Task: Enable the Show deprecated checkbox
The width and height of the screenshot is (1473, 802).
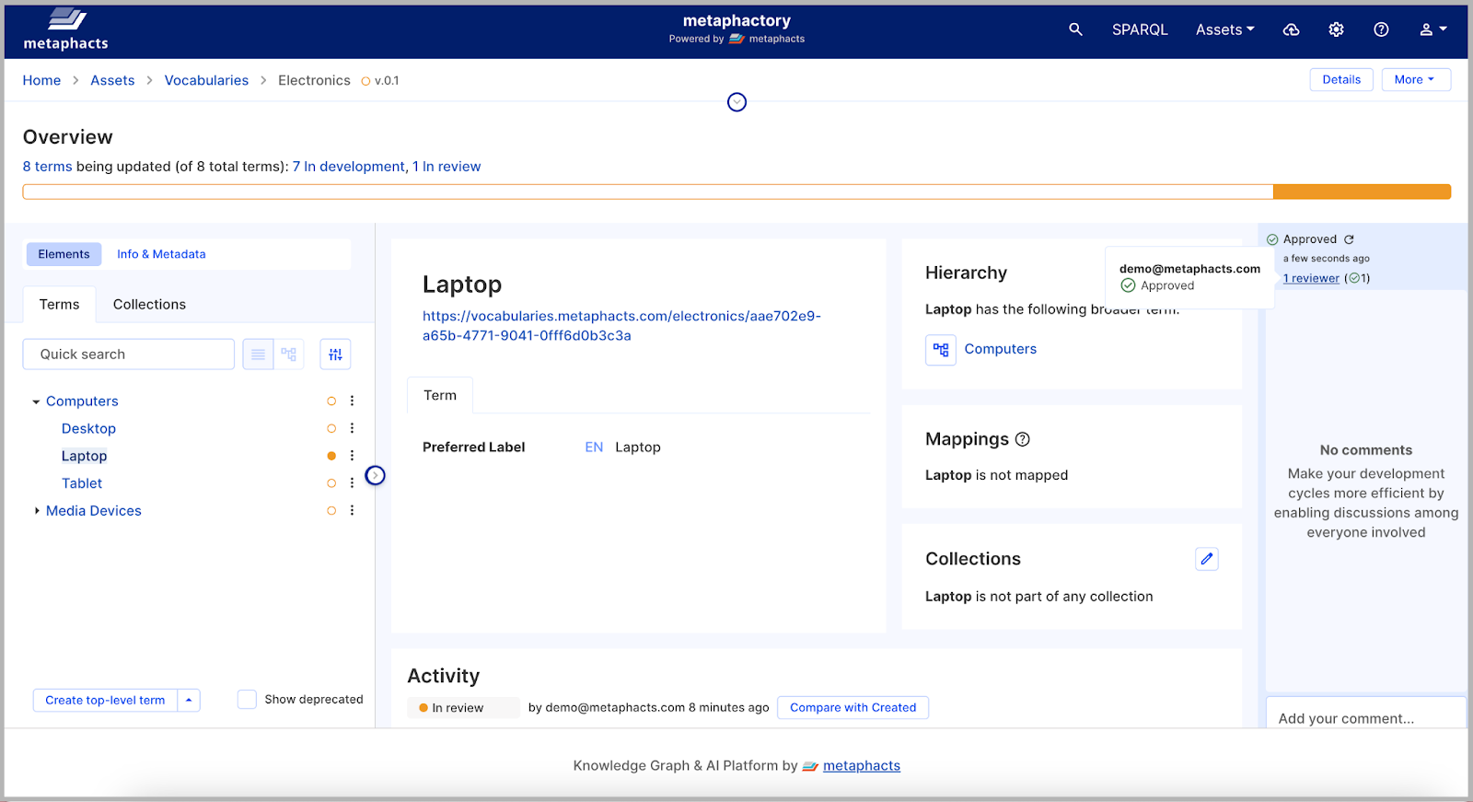Action: [247, 700]
